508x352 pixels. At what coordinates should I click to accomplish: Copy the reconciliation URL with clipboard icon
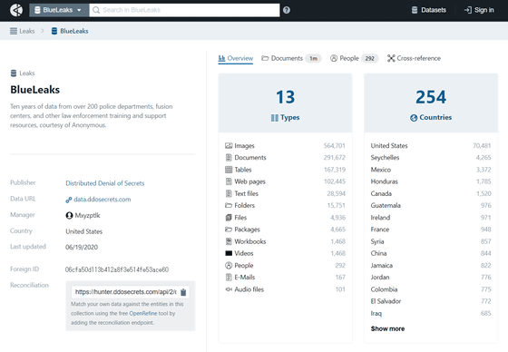pyautogui.click(x=183, y=292)
